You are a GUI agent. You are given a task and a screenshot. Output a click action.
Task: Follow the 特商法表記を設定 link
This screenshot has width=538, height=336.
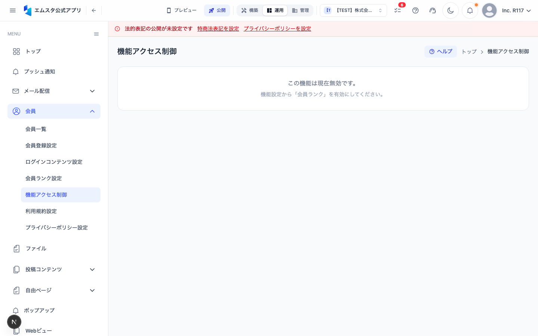click(218, 29)
